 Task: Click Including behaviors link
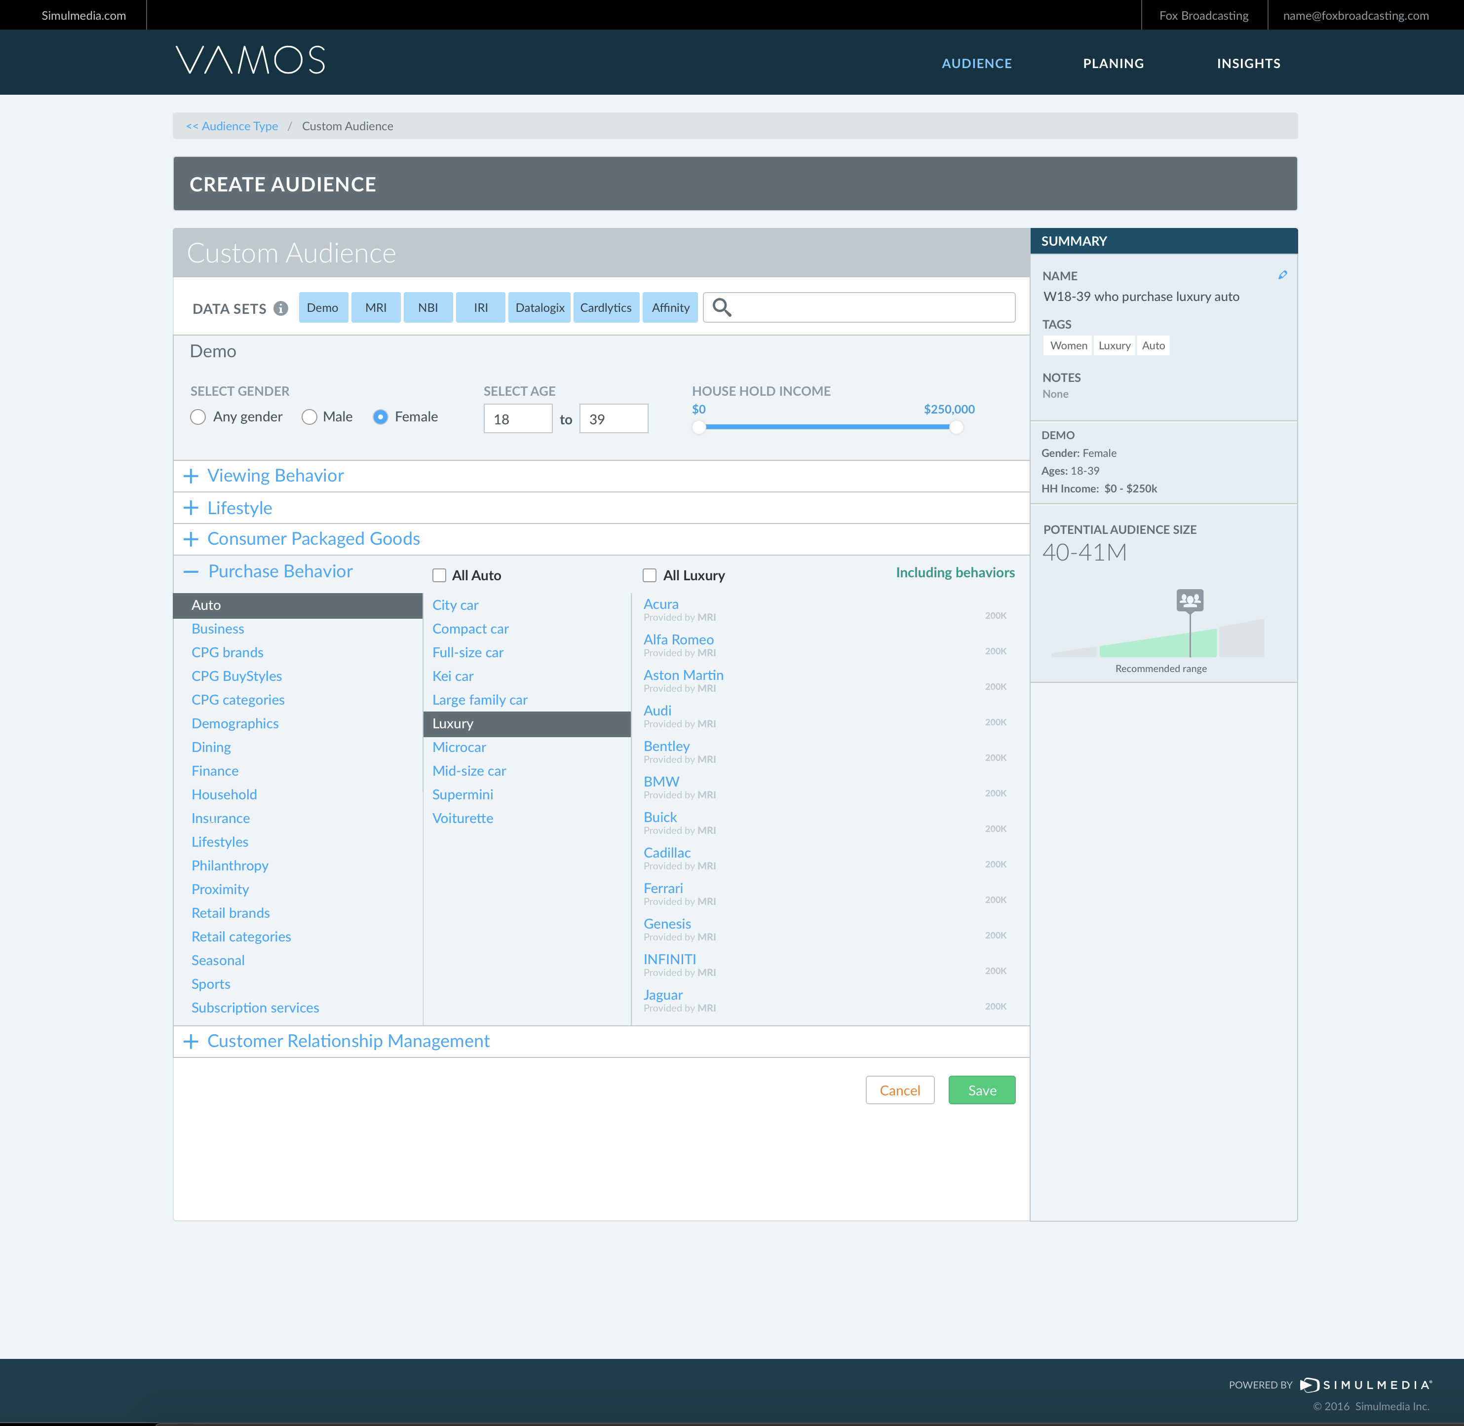pos(955,573)
